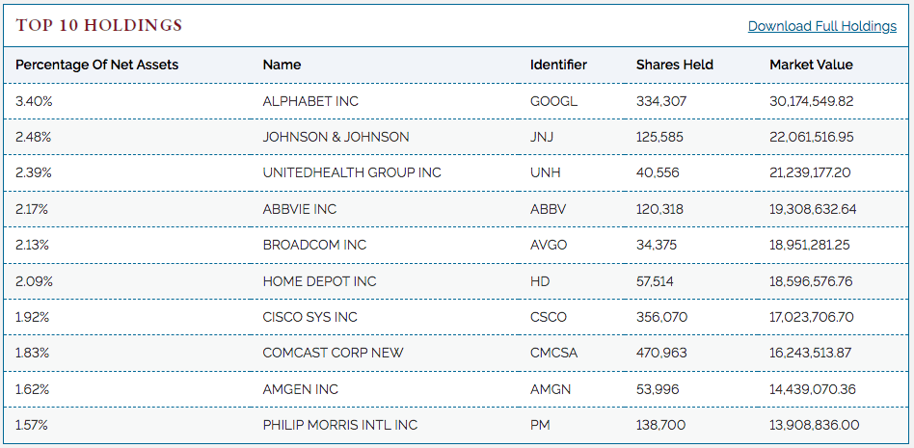Viewport: 914px width, 448px height.
Task: Click the Market Value column header
Action: click(x=811, y=65)
